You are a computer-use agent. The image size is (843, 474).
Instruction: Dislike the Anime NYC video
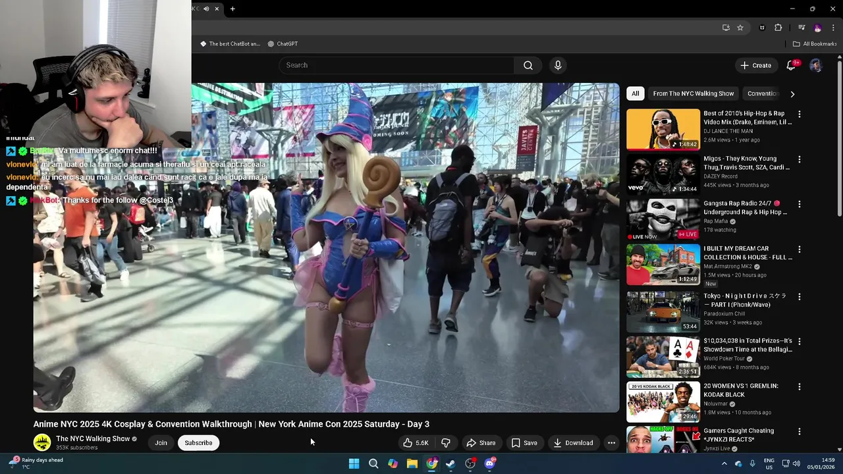pos(446,443)
